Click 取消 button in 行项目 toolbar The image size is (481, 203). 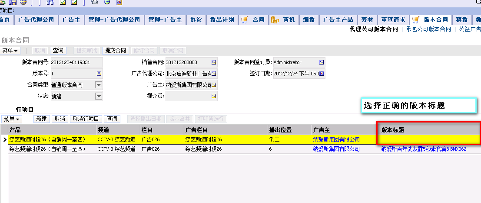tap(60, 119)
